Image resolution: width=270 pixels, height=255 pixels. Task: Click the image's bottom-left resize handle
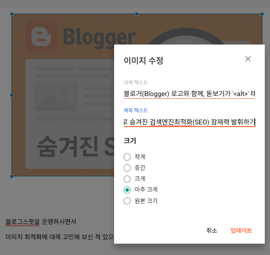pos(12,176)
